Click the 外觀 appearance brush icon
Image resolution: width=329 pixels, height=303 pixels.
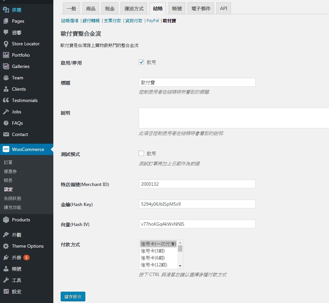point(6,235)
